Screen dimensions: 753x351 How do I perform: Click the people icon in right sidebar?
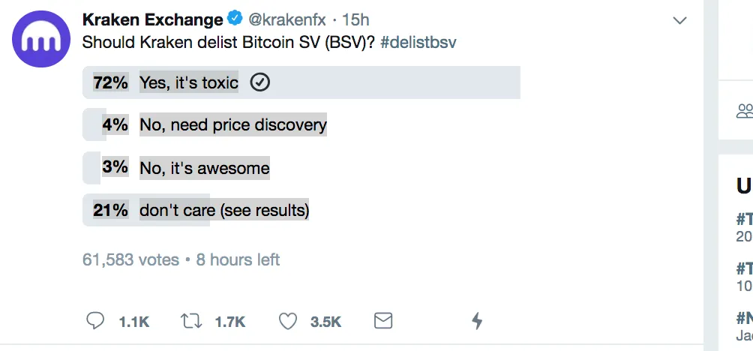[745, 112]
